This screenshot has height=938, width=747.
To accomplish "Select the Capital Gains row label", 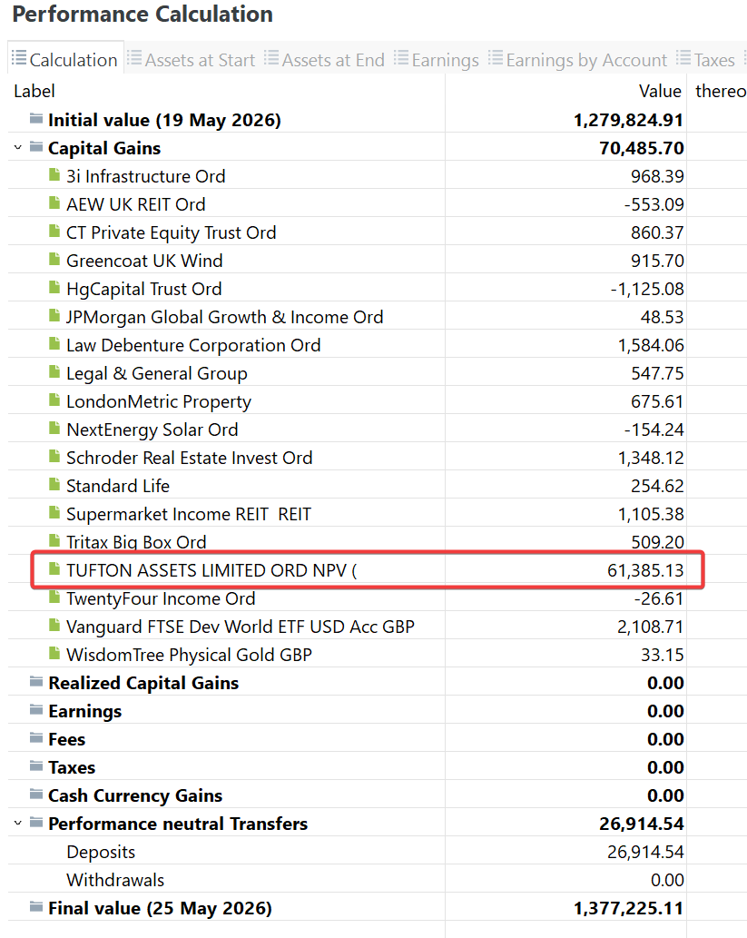I will point(104,148).
